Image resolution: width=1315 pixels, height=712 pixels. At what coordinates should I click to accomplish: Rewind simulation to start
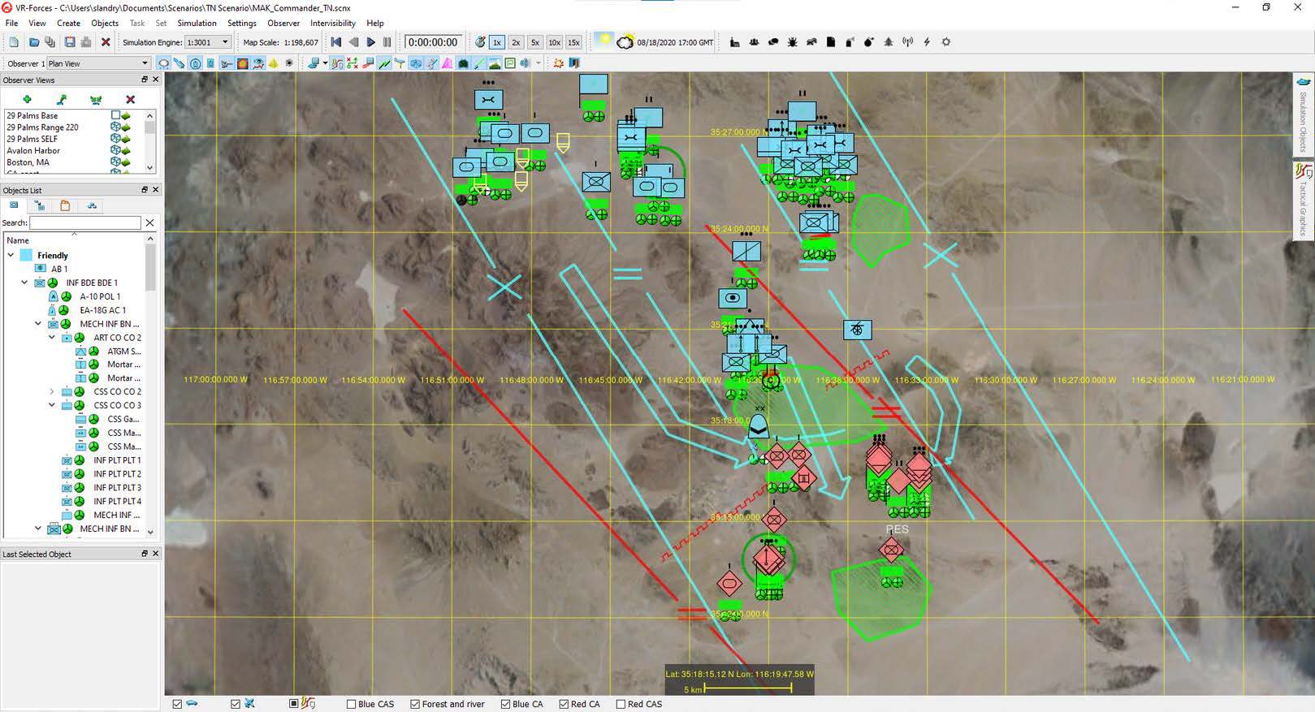(336, 42)
